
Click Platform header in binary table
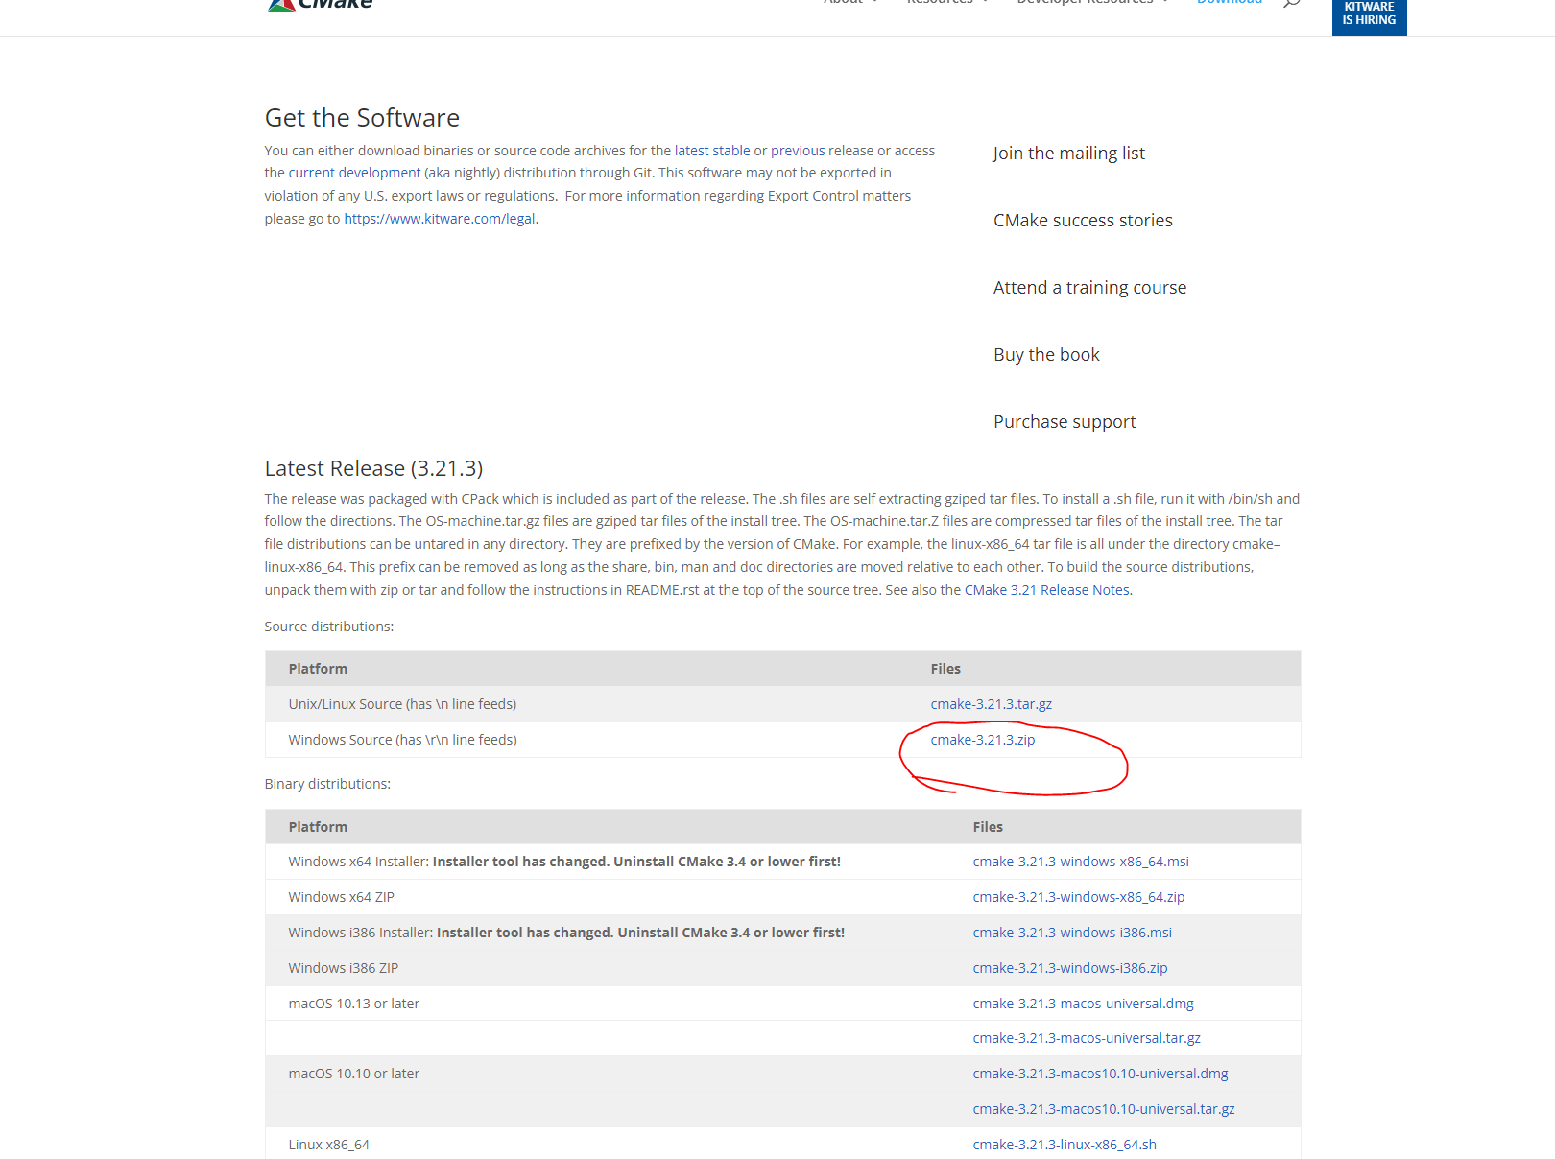318,827
